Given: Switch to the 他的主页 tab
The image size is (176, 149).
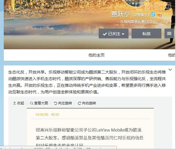Looking at the screenshot, I should [97, 55].
